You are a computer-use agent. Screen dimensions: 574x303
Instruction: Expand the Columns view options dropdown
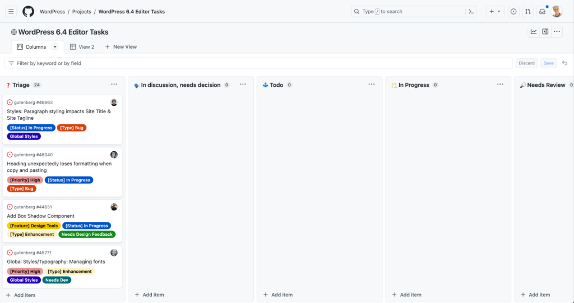pos(55,47)
